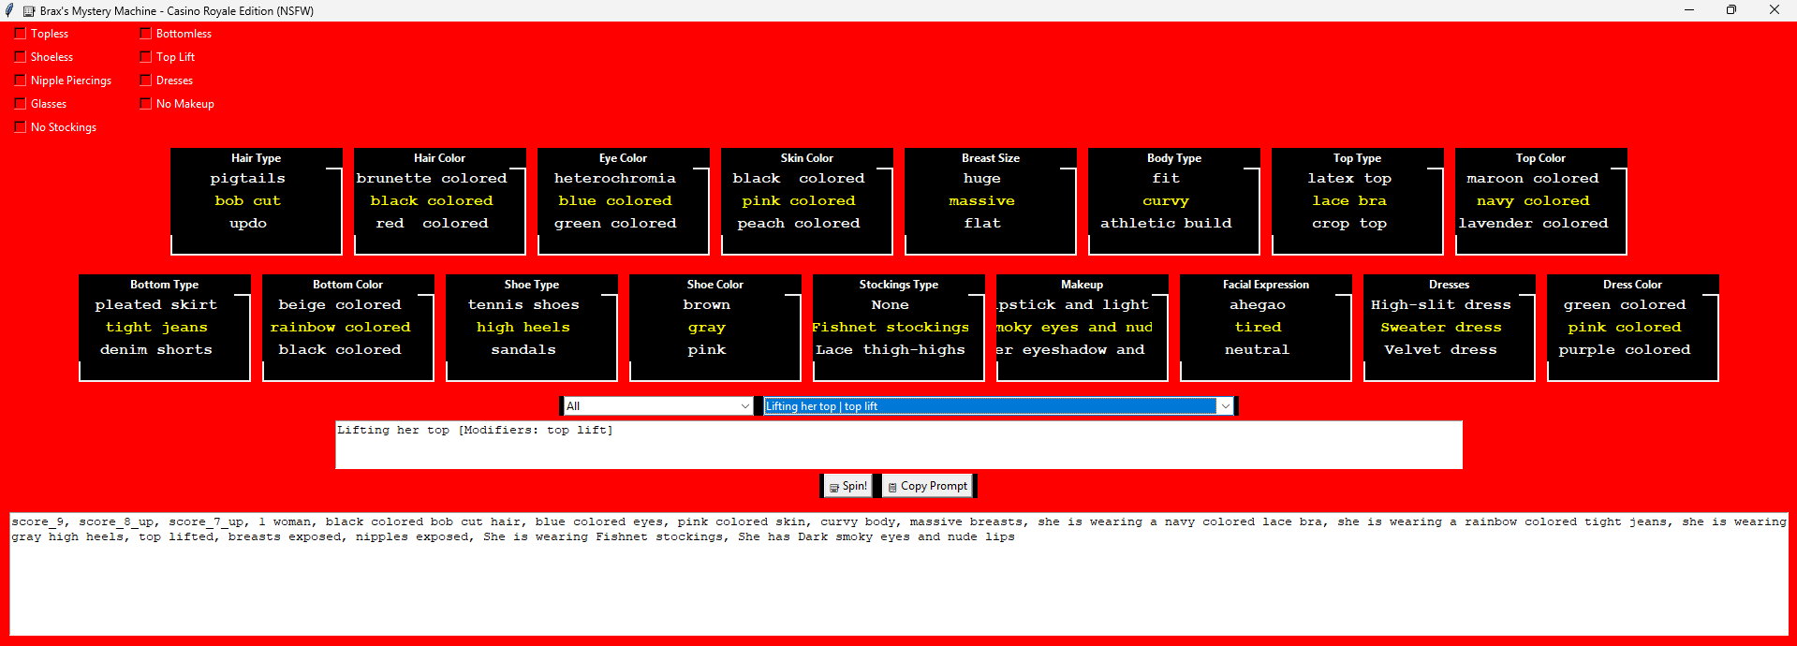Click inside the generated prompt output area

pyautogui.click(x=899, y=573)
